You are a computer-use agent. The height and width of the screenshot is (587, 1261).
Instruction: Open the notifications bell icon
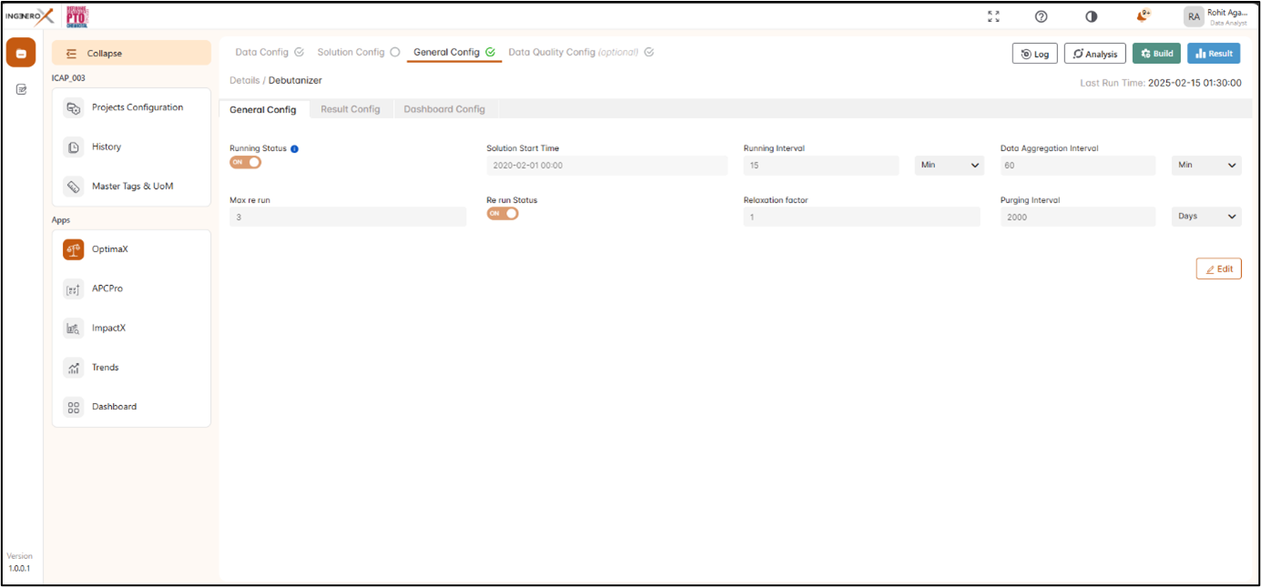click(x=1142, y=16)
